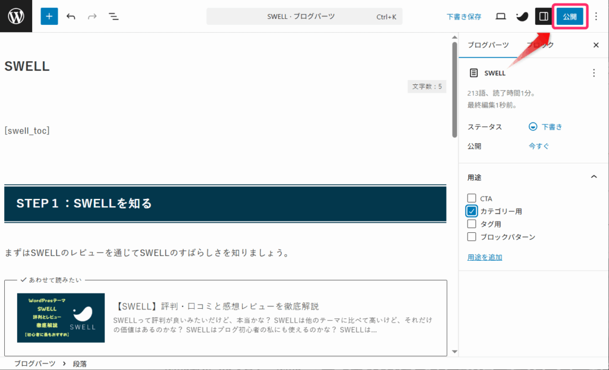This screenshot has height=370, width=609.
Task: Open the SWELL・ブログパーツ command palette bar
Action: click(x=304, y=16)
